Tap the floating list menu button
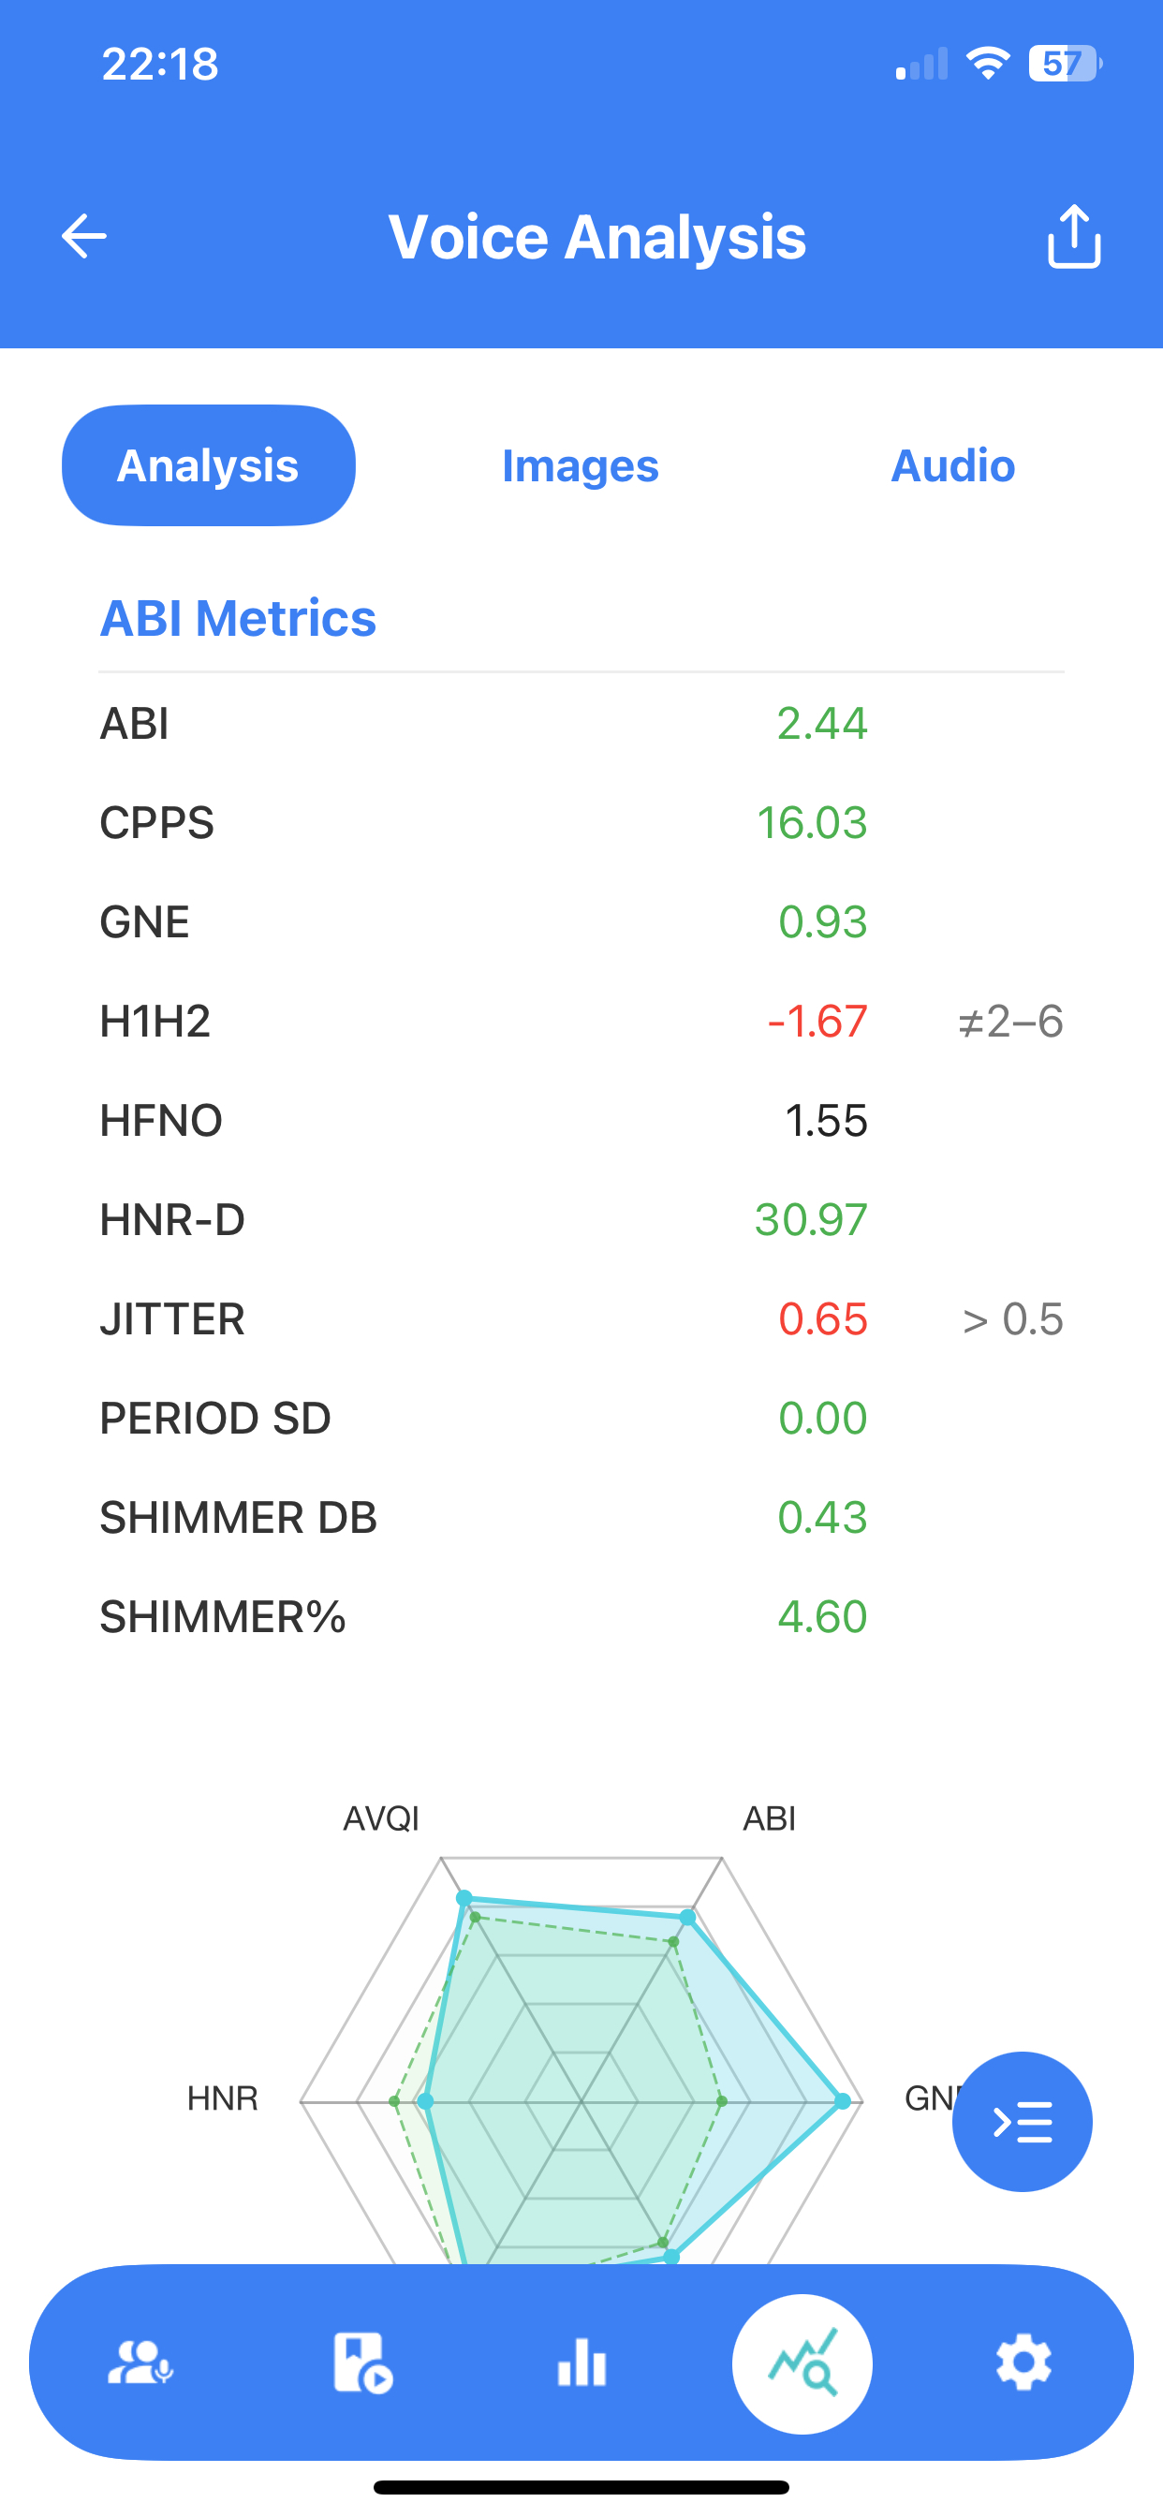1163x2517 pixels. [1022, 2121]
